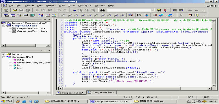
Task: Click the Unindent selection icon
Action: [181, 10]
